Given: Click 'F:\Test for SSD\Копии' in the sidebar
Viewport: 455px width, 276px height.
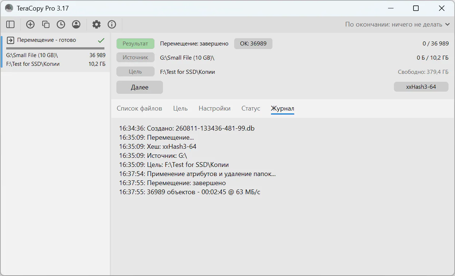Looking at the screenshot, I should coord(33,64).
